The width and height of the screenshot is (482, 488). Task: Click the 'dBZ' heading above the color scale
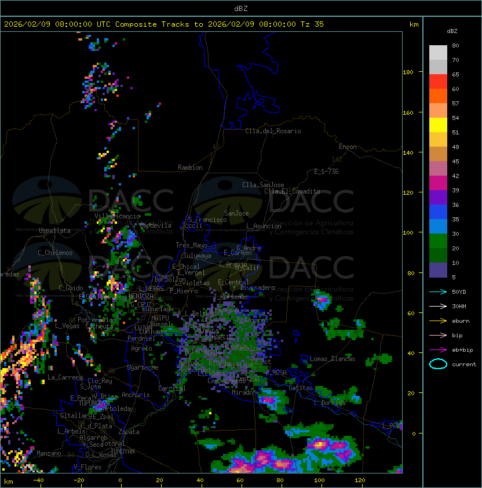pos(452,31)
